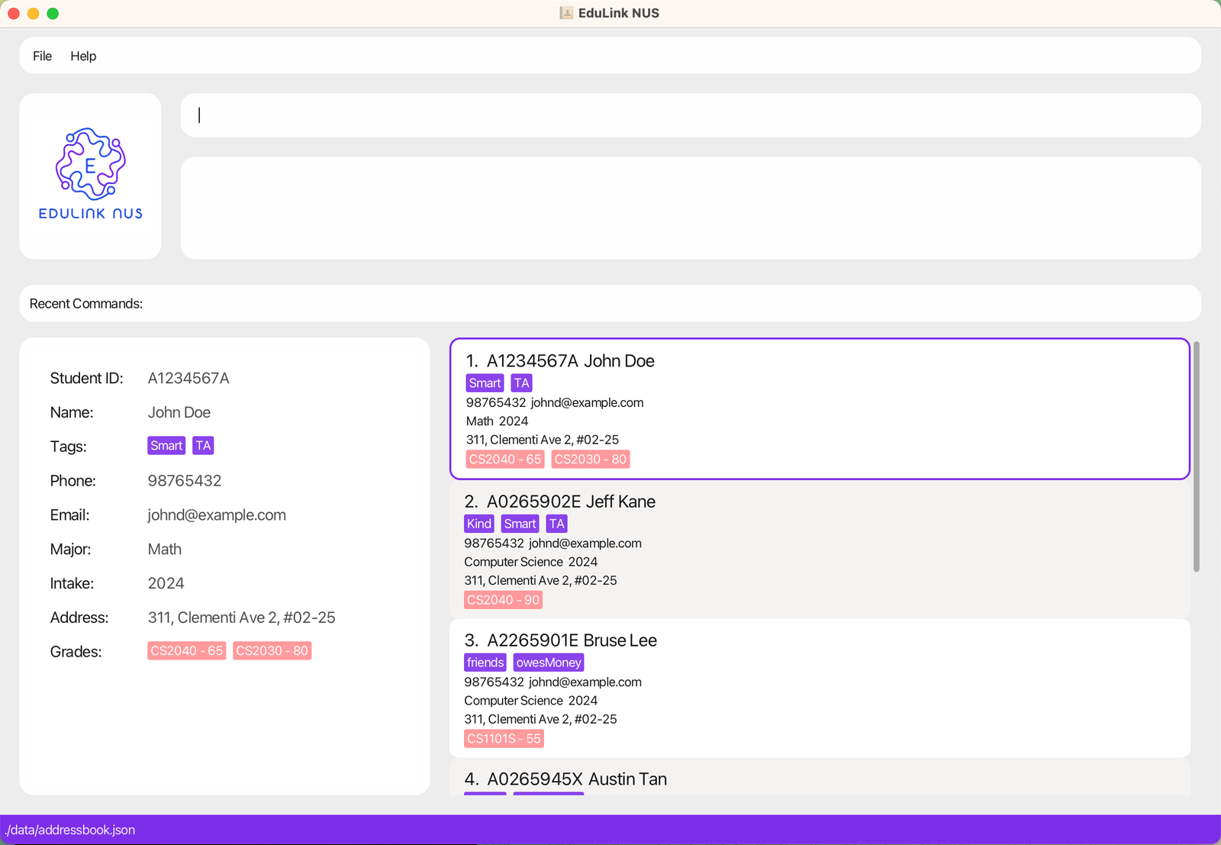The width and height of the screenshot is (1221, 845).
Task: Click CS2030 - 80 grade in details panel
Action: tap(272, 651)
